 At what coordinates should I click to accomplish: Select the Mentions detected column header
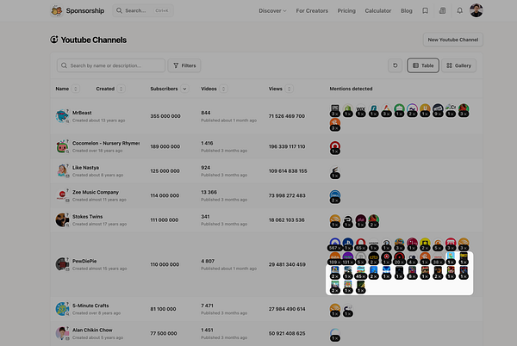pyautogui.click(x=351, y=89)
